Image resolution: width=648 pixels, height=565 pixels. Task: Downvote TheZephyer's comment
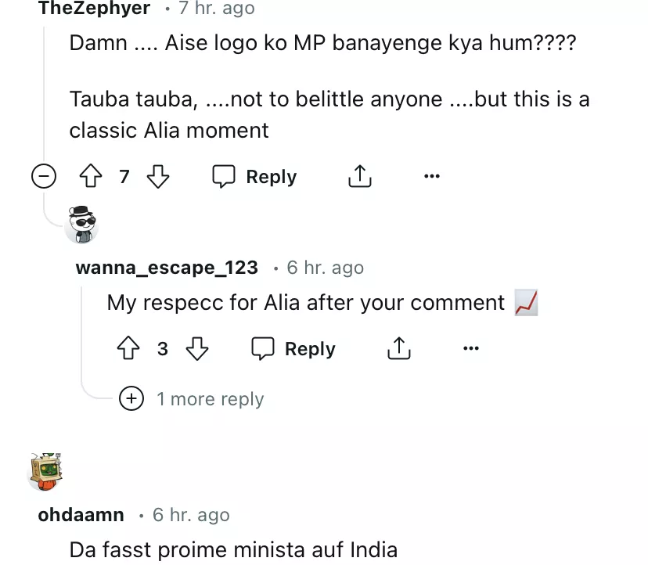tap(158, 177)
